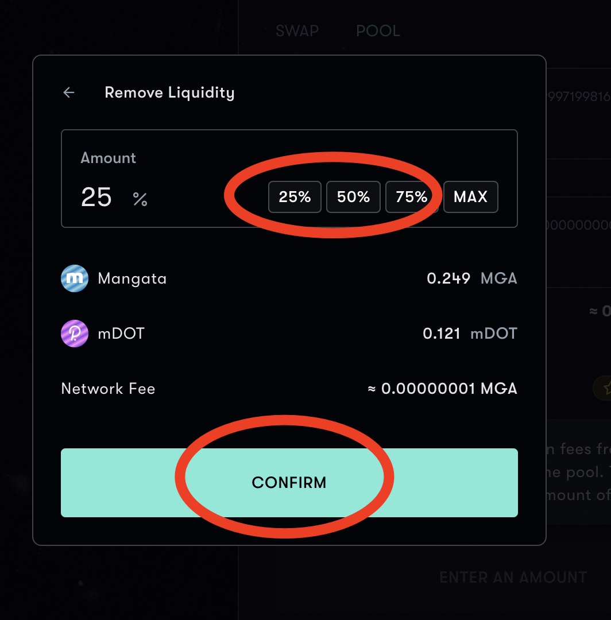Switch to the POOL tab
Image resolution: width=611 pixels, height=620 pixels.
(378, 30)
